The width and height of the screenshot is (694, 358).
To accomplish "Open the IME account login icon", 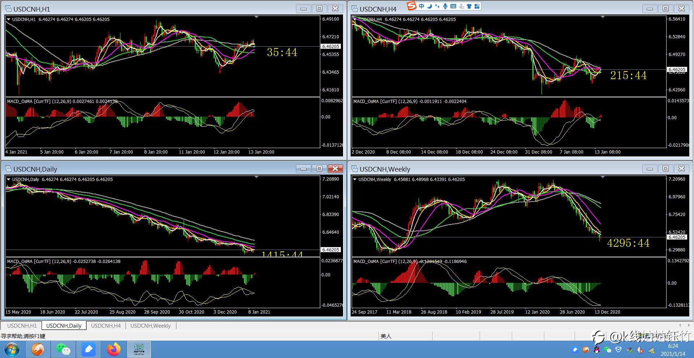I will pos(461,6).
